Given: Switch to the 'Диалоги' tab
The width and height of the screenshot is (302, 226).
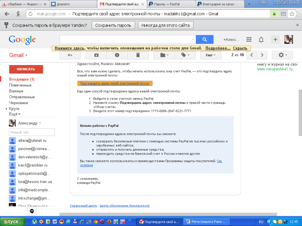Looking at the screenshot, I should pyautogui.click(x=73, y=4).
